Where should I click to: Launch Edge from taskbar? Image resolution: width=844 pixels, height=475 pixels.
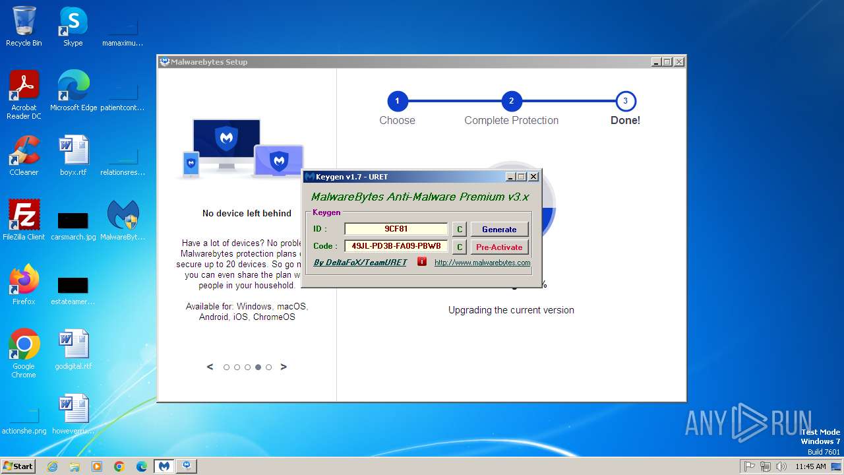(x=142, y=466)
